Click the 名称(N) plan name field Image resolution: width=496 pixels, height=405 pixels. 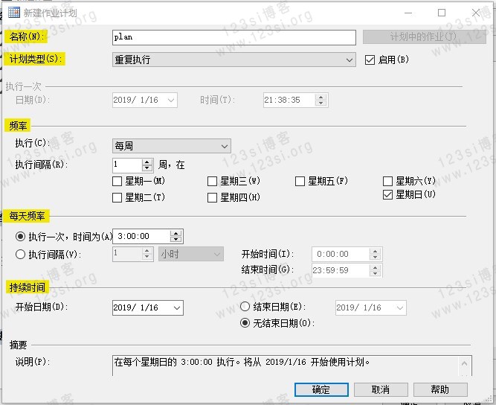pyautogui.click(x=234, y=37)
